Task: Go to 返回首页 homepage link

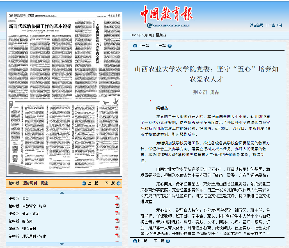Action: click(x=256, y=25)
